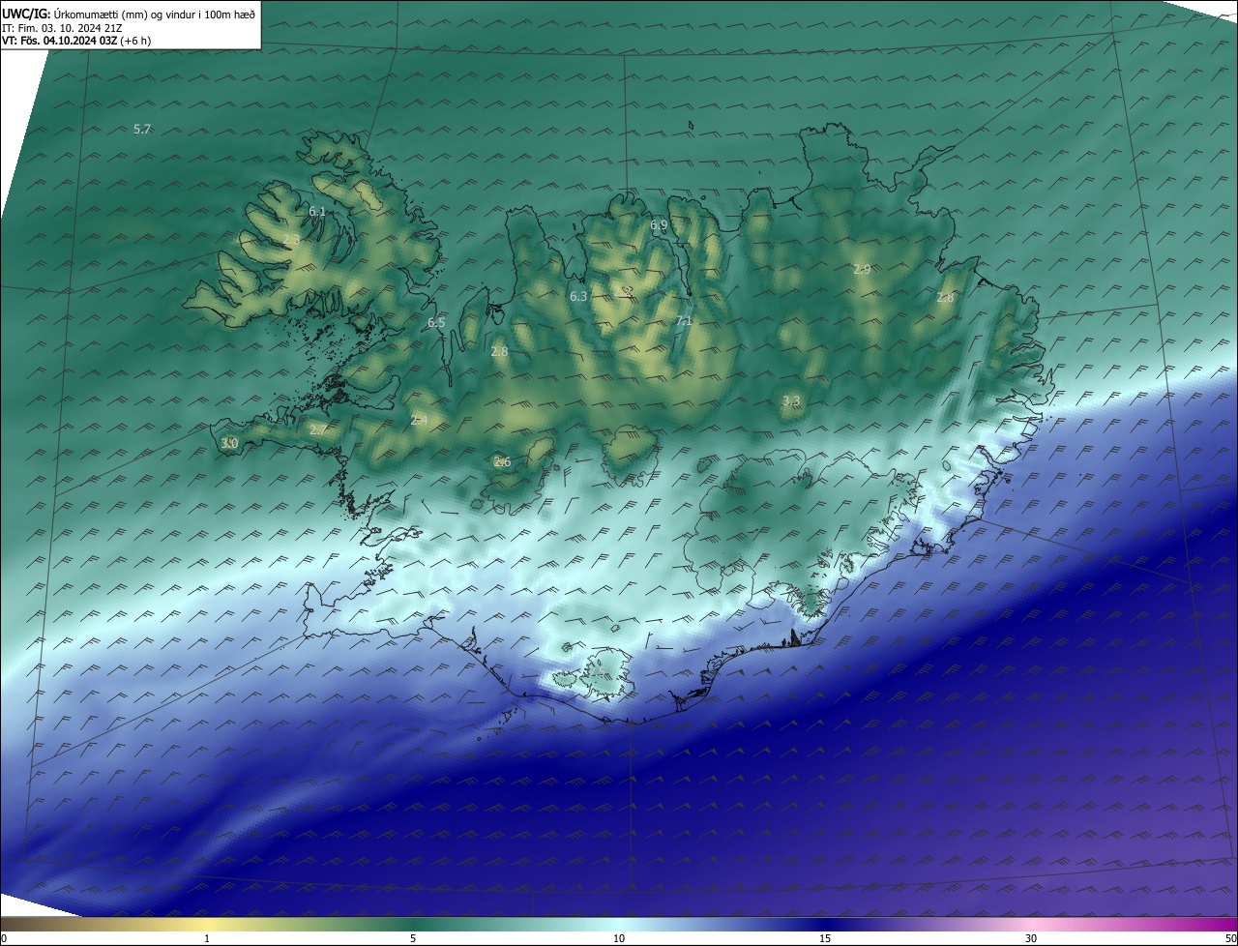Click the 3.0 value at the peninsula tip

click(229, 443)
